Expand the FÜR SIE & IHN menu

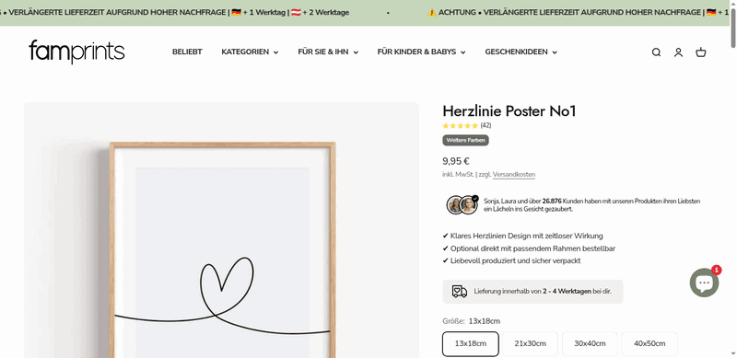point(328,52)
